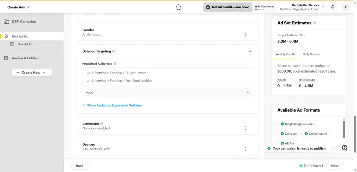357x172 pixels.
Task: Open the notifications bell
Action: [x=333, y=7]
